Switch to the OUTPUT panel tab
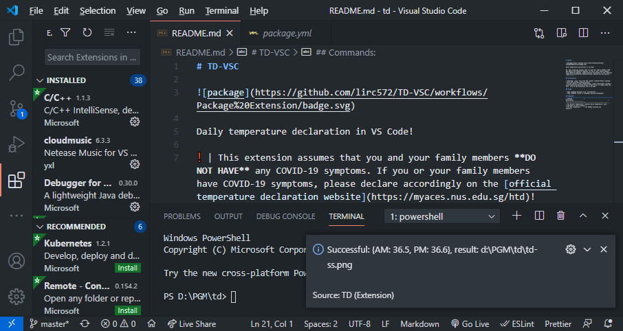The width and height of the screenshot is (623, 331). (x=228, y=216)
